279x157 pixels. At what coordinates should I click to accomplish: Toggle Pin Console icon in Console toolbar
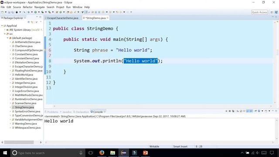click(x=256, y=111)
